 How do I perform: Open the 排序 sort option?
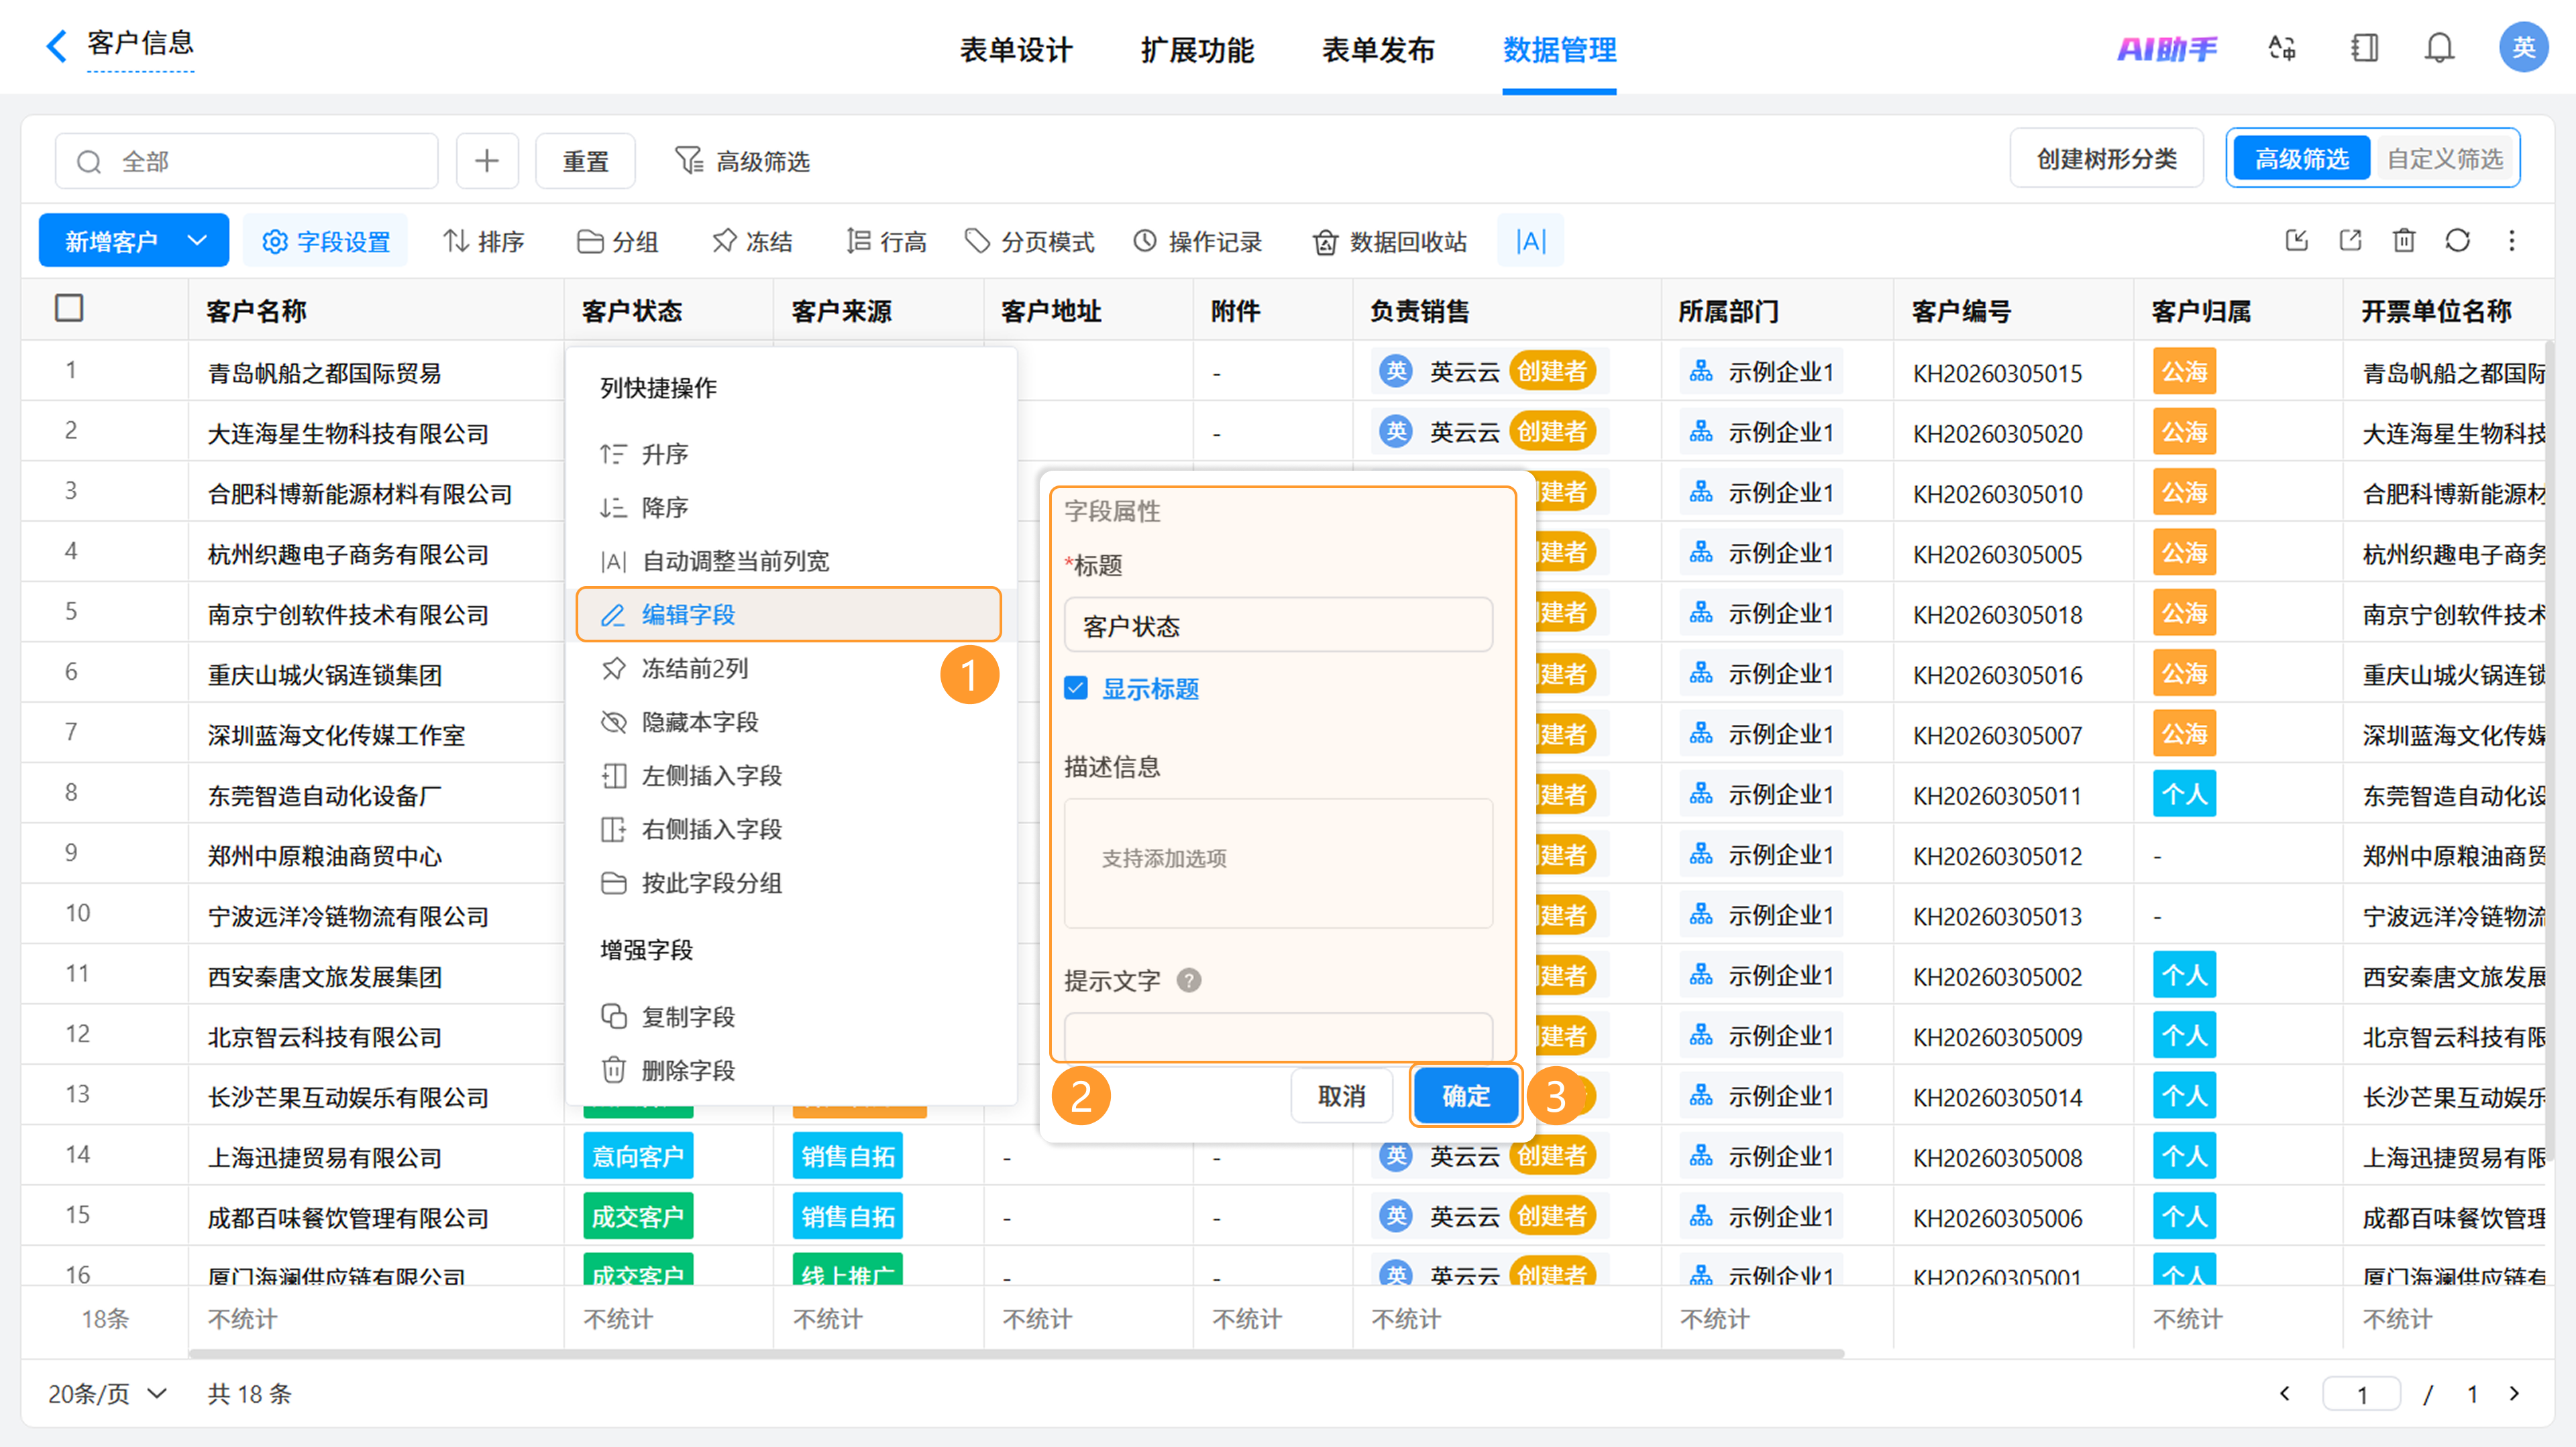(x=484, y=241)
